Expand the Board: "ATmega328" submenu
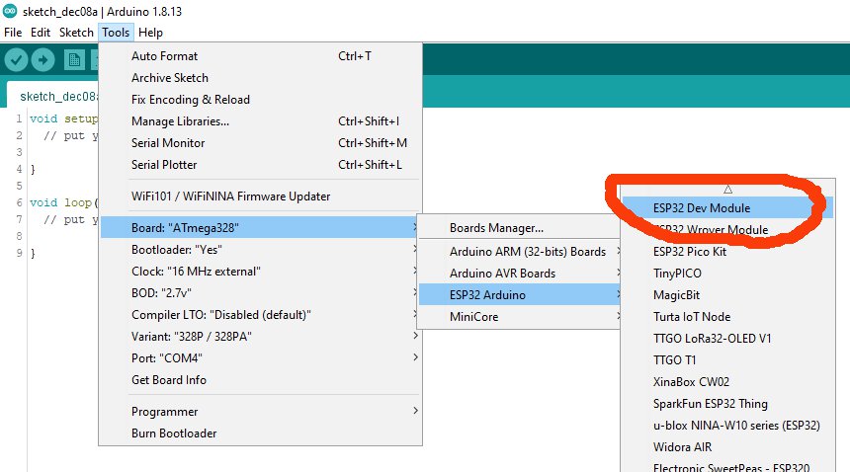The width and height of the screenshot is (850, 472). pos(260,227)
